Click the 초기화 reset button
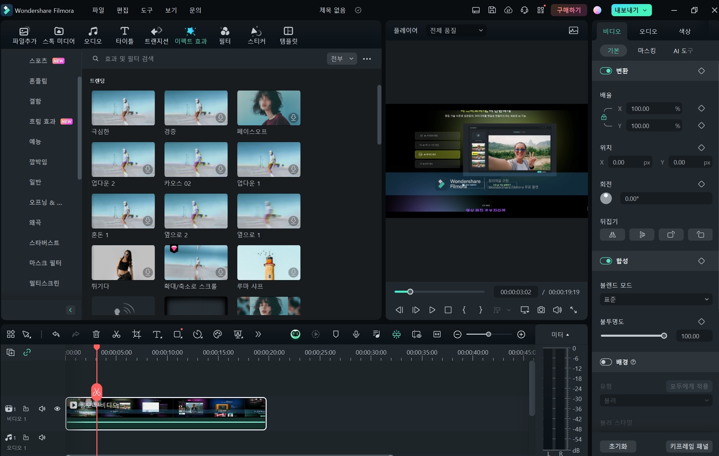719x456 pixels. (x=618, y=446)
